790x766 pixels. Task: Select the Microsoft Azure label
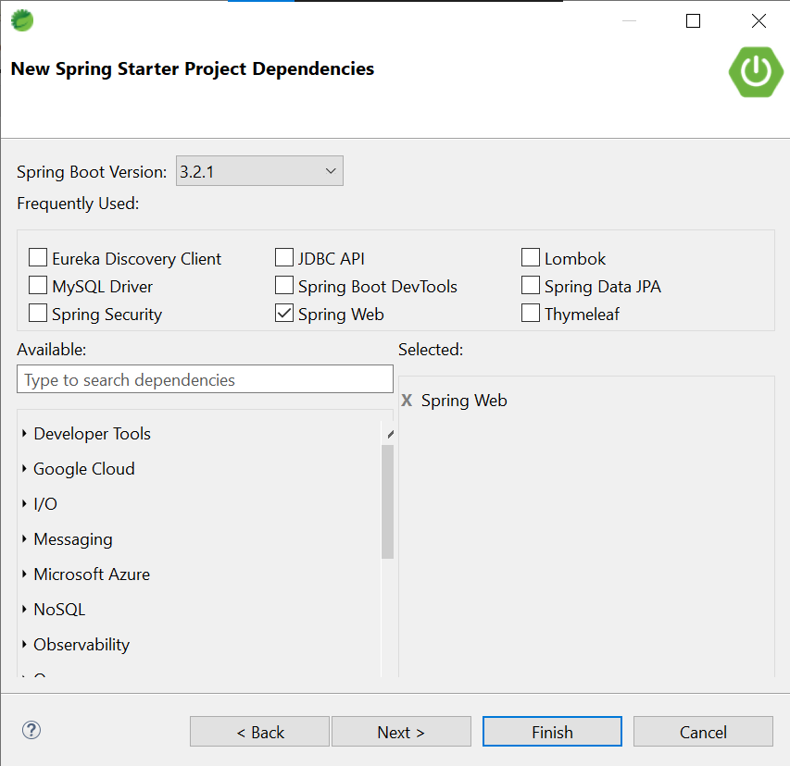pos(92,574)
